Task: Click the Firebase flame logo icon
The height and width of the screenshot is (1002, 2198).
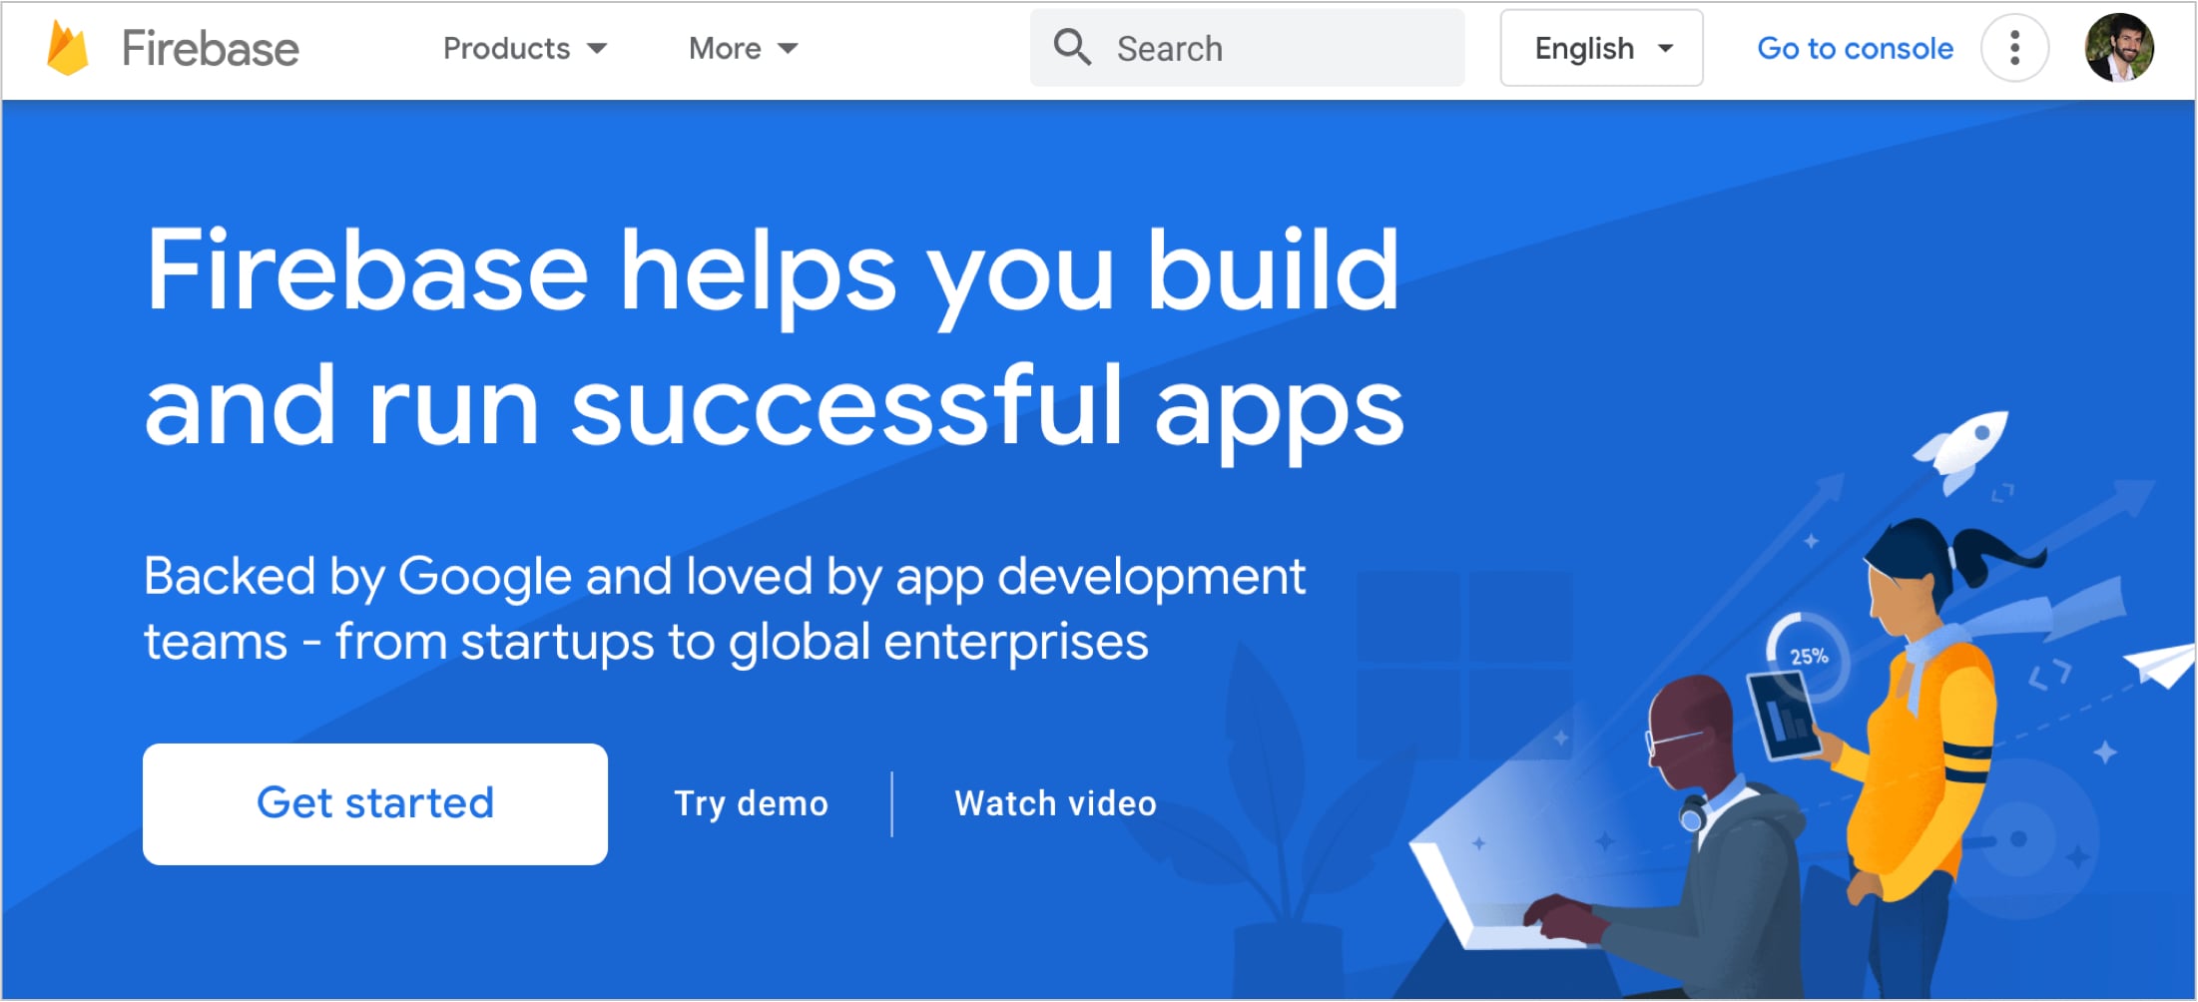Action: tap(68, 48)
